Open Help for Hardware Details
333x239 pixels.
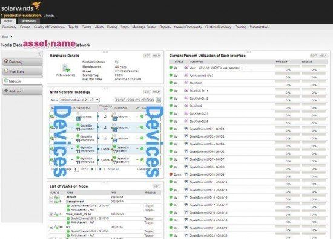(156, 56)
